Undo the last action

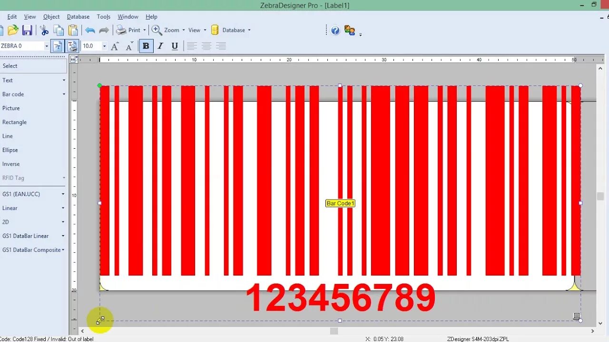point(90,30)
